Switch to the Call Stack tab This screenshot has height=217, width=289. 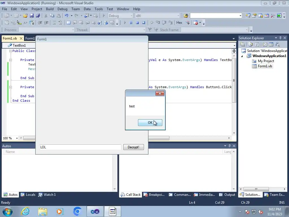(130, 195)
